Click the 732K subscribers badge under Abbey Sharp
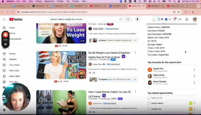Image resolution: width=201 pixels, height=115 pixels. click(113, 64)
